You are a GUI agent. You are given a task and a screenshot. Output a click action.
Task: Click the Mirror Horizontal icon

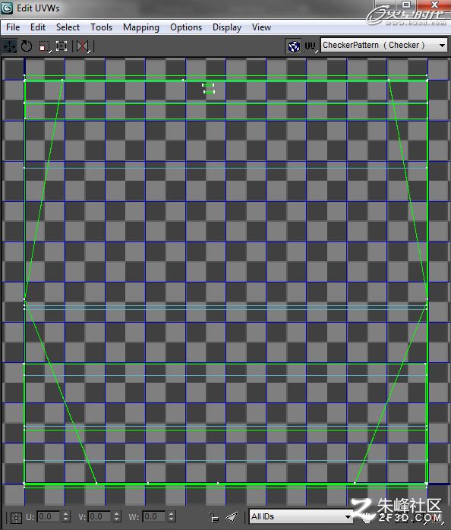point(83,46)
